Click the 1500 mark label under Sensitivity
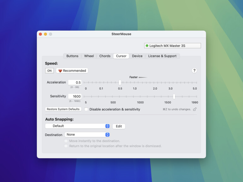This screenshot has height=182, width=243. tap(168, 102)
